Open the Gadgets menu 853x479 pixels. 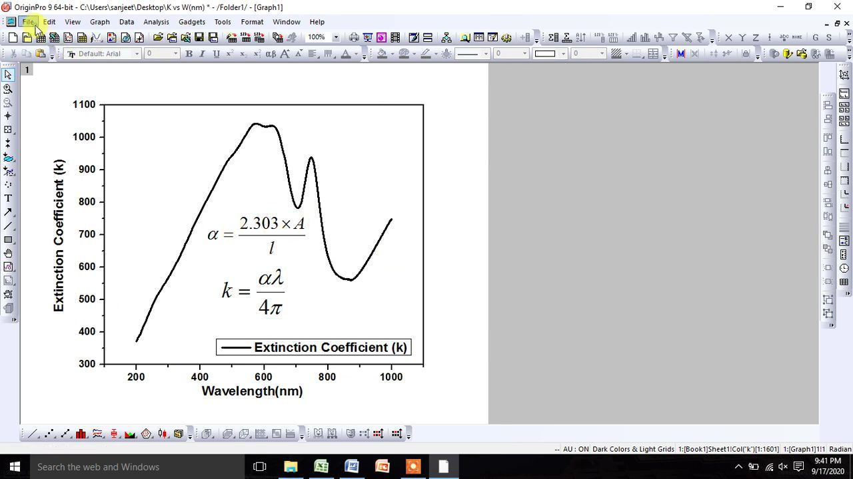(x=192, y=22)
